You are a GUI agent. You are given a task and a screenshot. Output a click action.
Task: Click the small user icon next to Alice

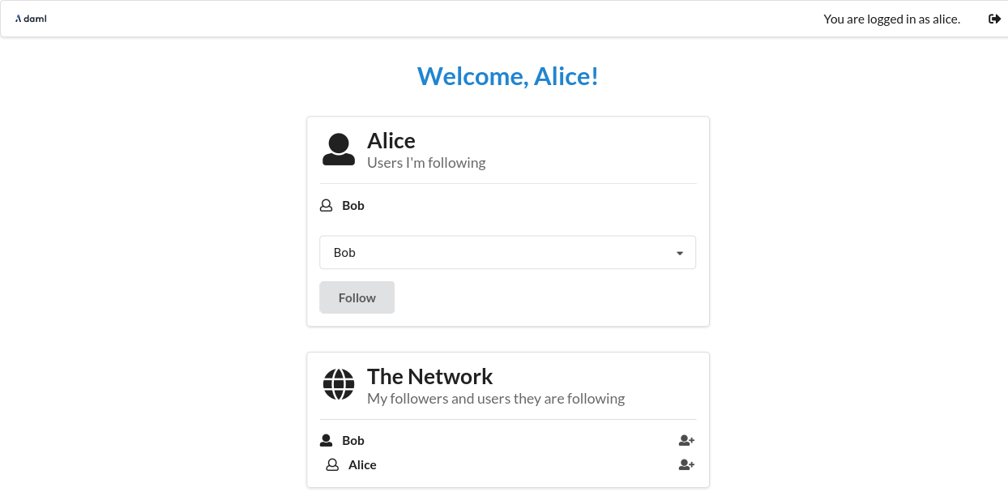(332, 464)
